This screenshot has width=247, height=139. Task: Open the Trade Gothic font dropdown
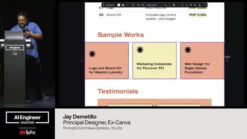pos(152,5)
